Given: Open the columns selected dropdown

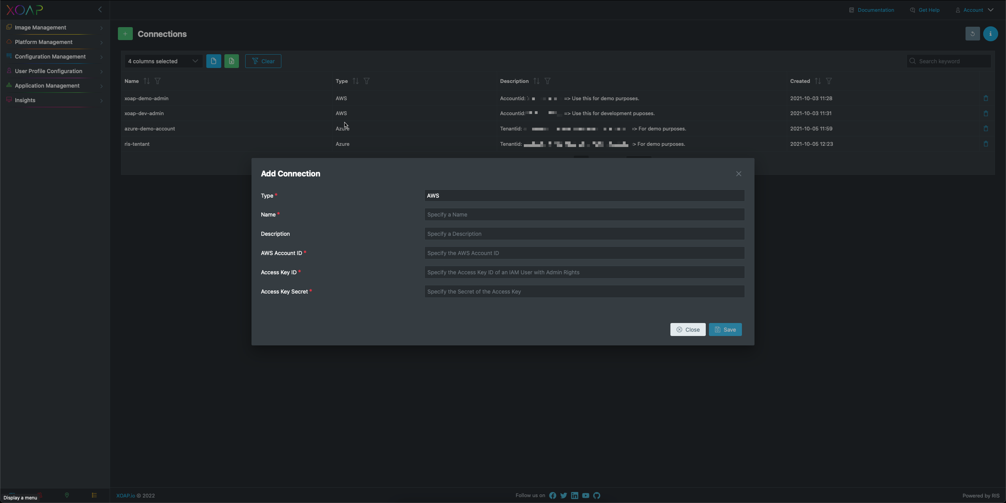Looking at the screenshot, I should pyautogui.click(x=163, y=61).
